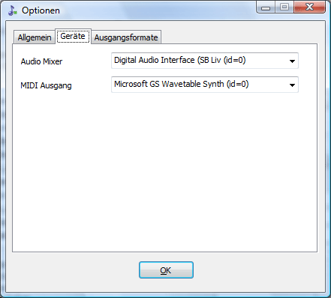The width and height of the screenshot is (331, 298).
Task: Click the gray dialog area left of OK
Action: coord(73,271)
